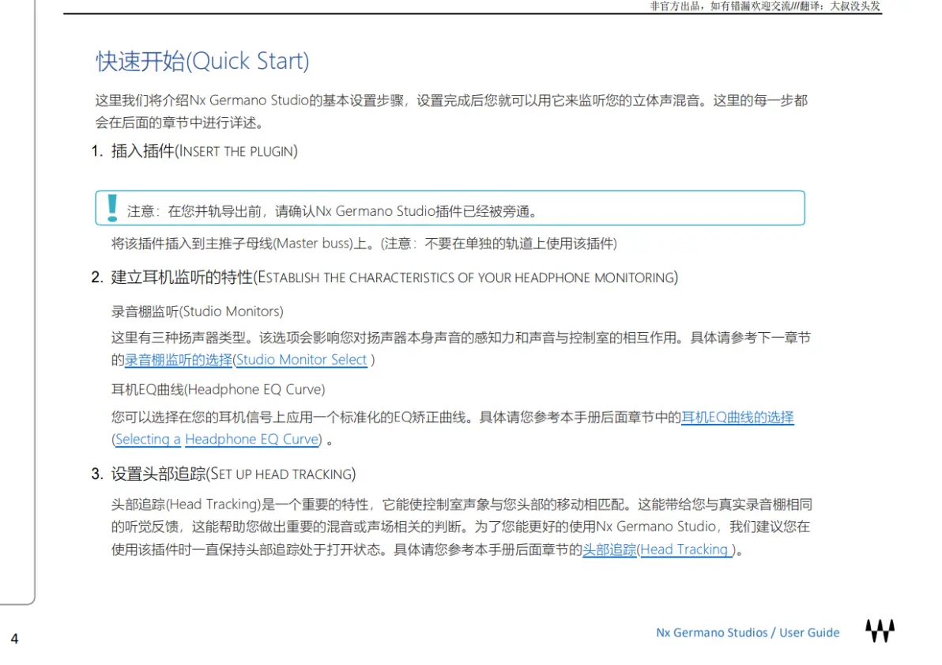
Task: Open the 耳机EQ曲线的选择 link
Action: [738, 418]
